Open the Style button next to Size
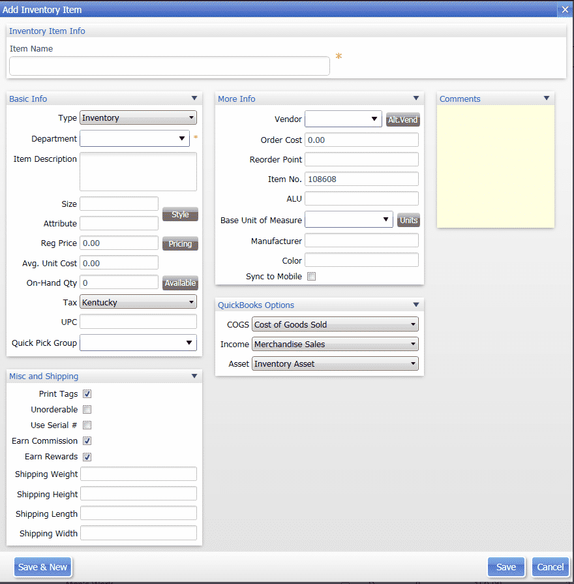Image resolution: width=574 pixels, height=584 pixels. [180, 215]
